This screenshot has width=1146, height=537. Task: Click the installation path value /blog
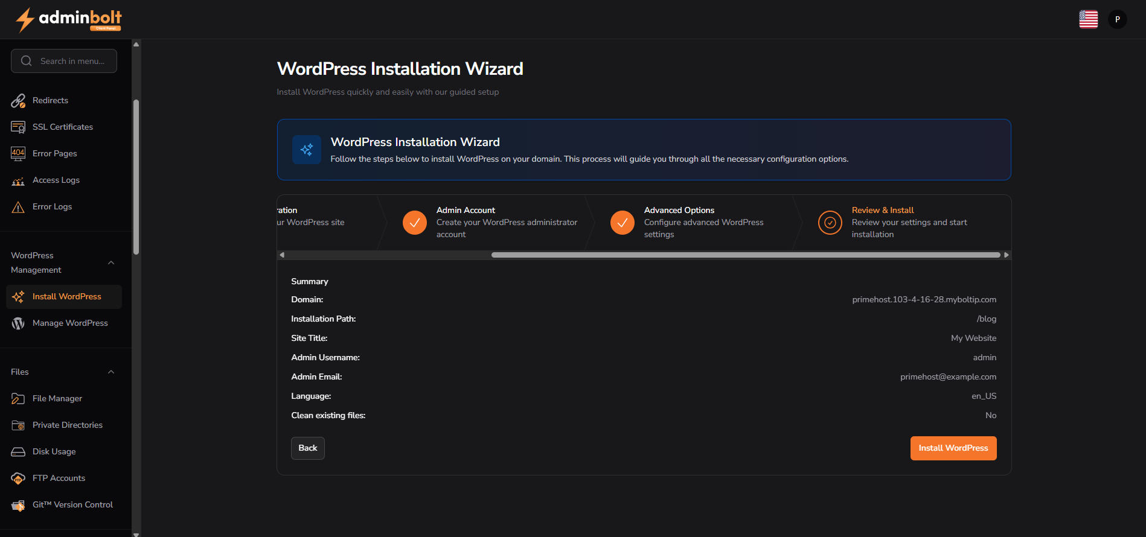pyautogui.click(x=987, y=319)
